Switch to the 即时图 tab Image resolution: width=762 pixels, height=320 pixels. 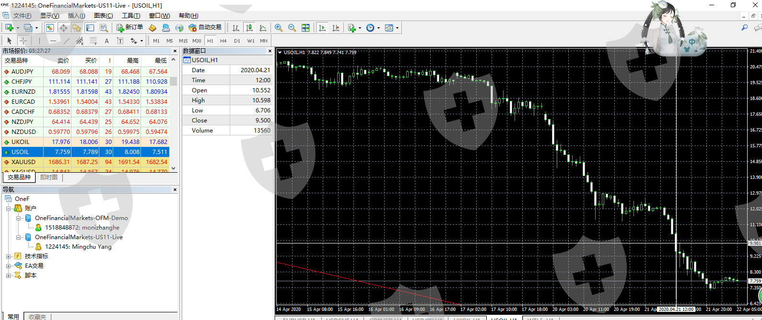point(49,177)
